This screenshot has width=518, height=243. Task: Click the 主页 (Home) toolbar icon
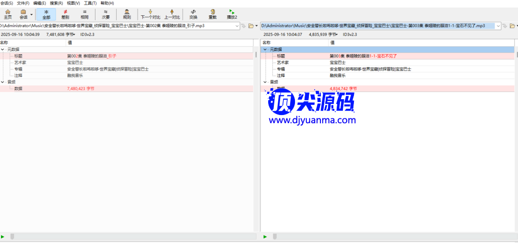tap(8, 14)
